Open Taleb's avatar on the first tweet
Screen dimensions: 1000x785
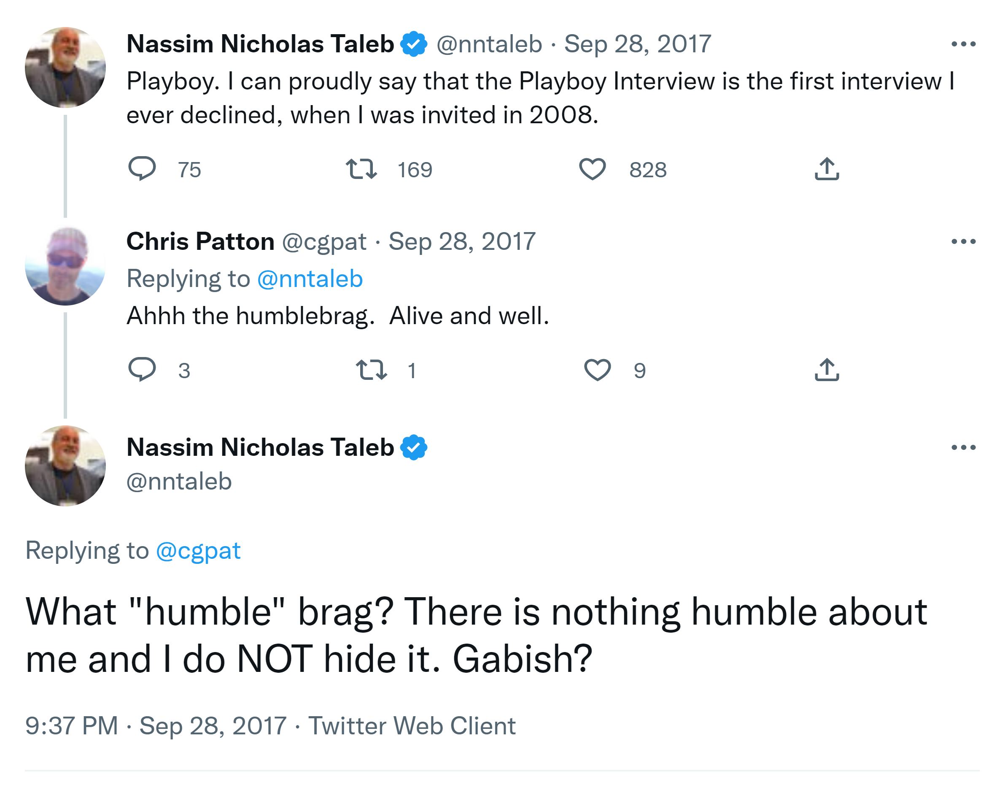[x=65, y=67]
